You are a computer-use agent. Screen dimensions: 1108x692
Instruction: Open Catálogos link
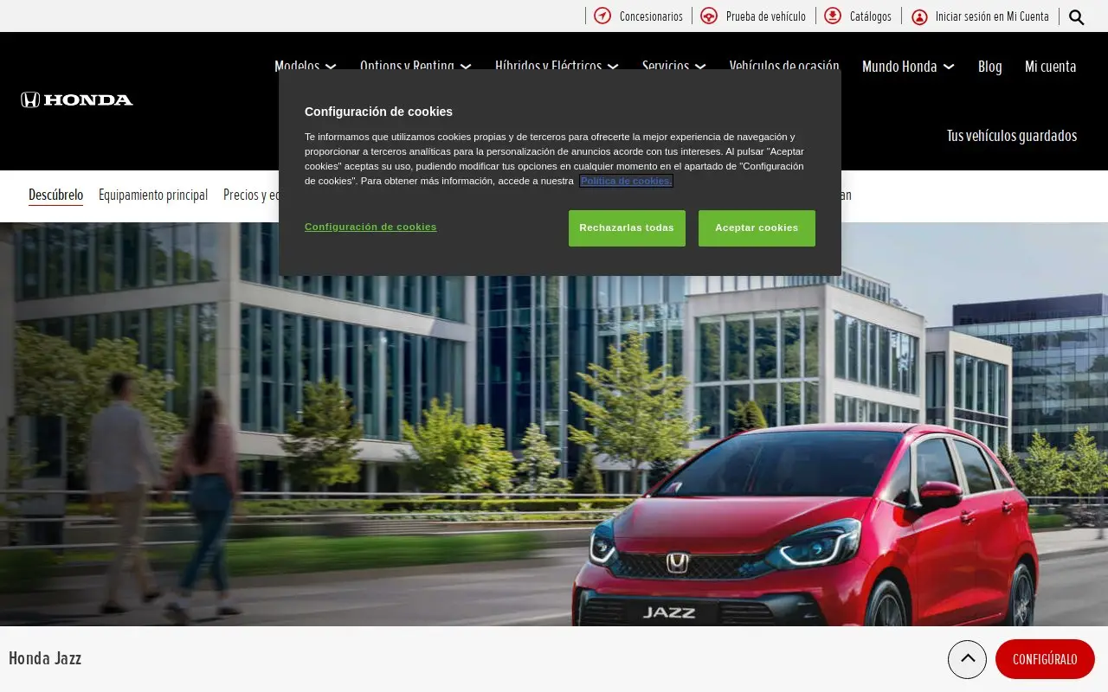[870, 16]
